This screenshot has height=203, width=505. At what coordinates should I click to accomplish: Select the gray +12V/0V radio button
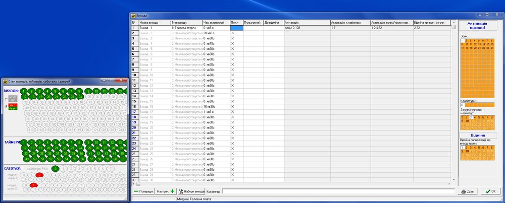pyautogui.click(x=7, y=99)
